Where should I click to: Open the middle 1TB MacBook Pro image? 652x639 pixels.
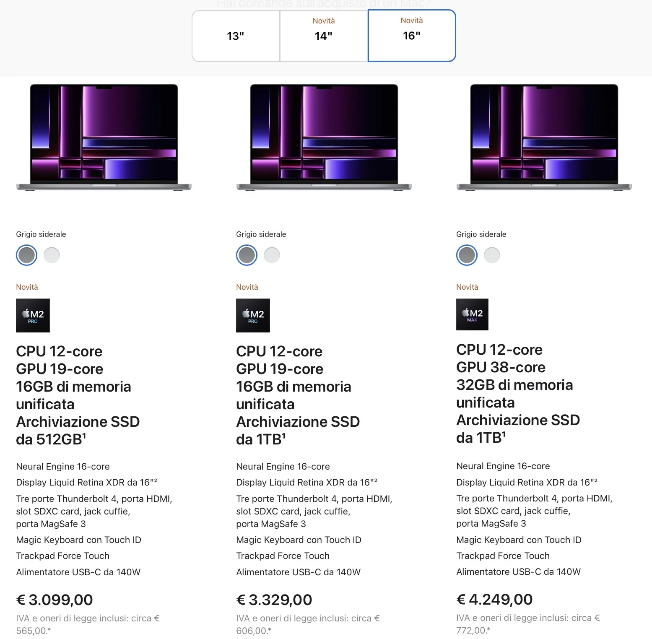click(x=324, y=138)
